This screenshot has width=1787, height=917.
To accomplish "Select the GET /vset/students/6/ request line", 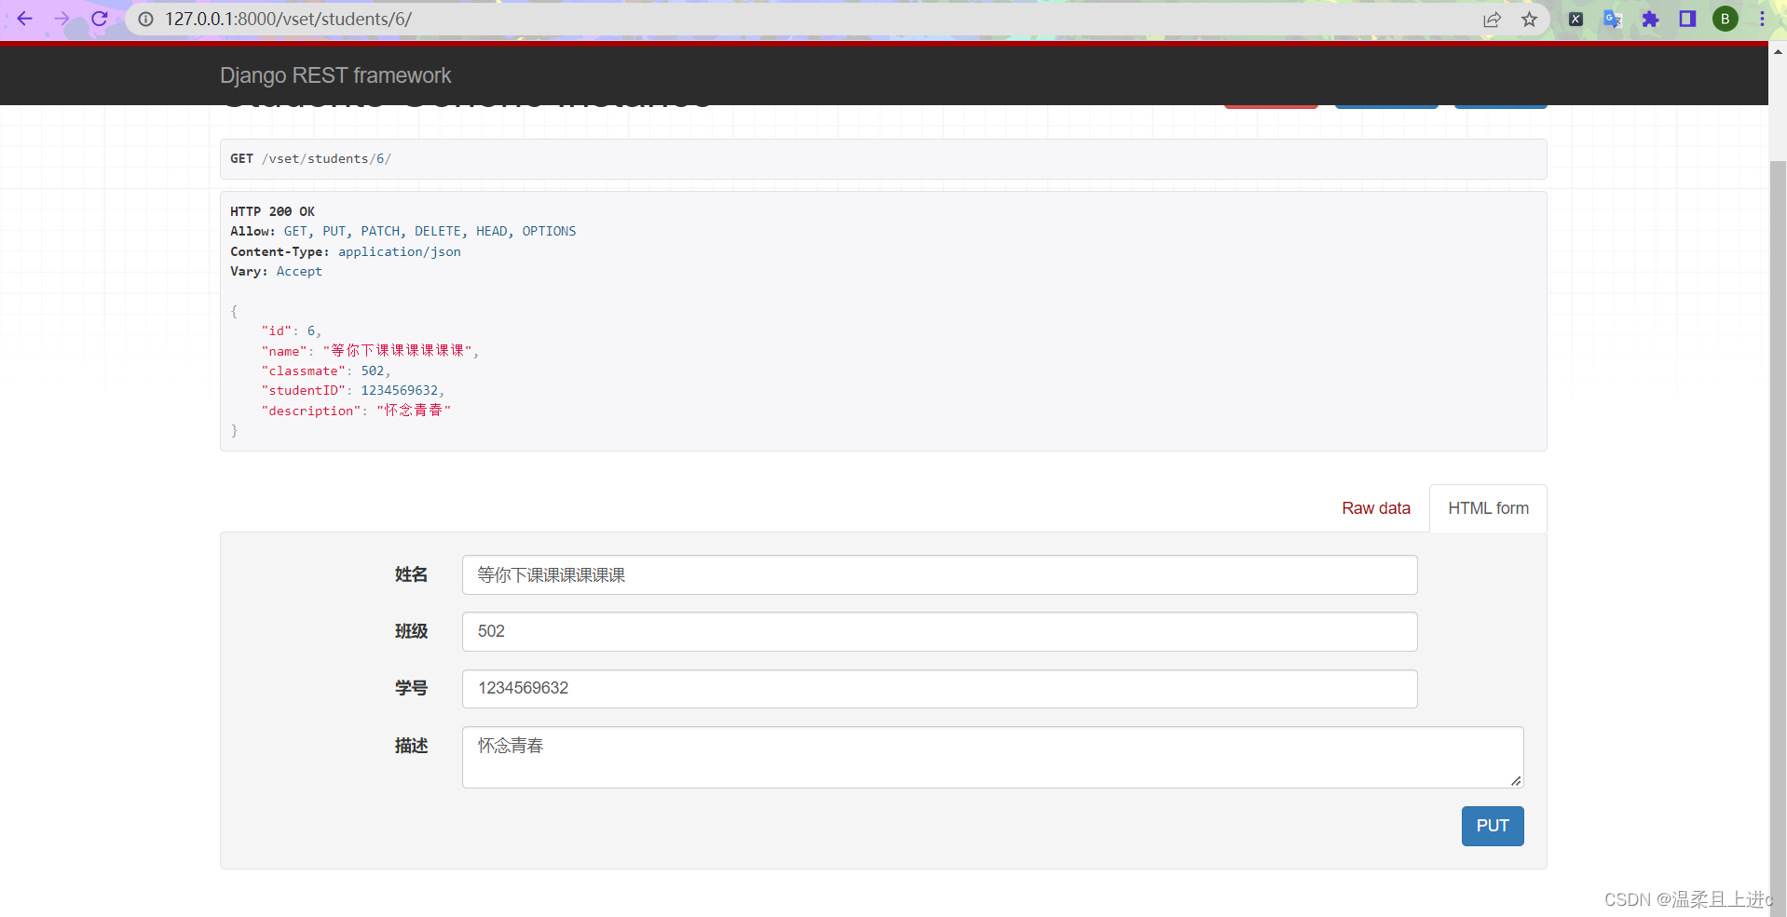I will 310,159.
